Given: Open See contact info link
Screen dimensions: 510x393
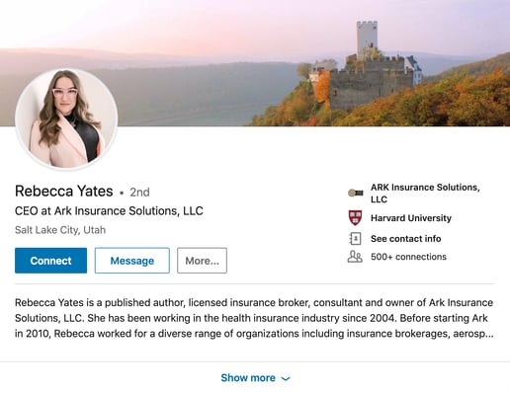Looking at the screenshot, I should click(x=405, y=239).
